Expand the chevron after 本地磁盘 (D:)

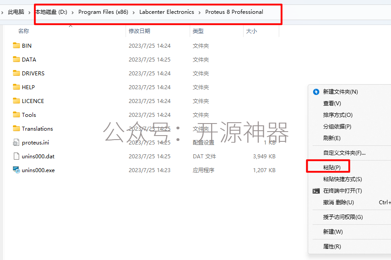click(x=73, y=12)
